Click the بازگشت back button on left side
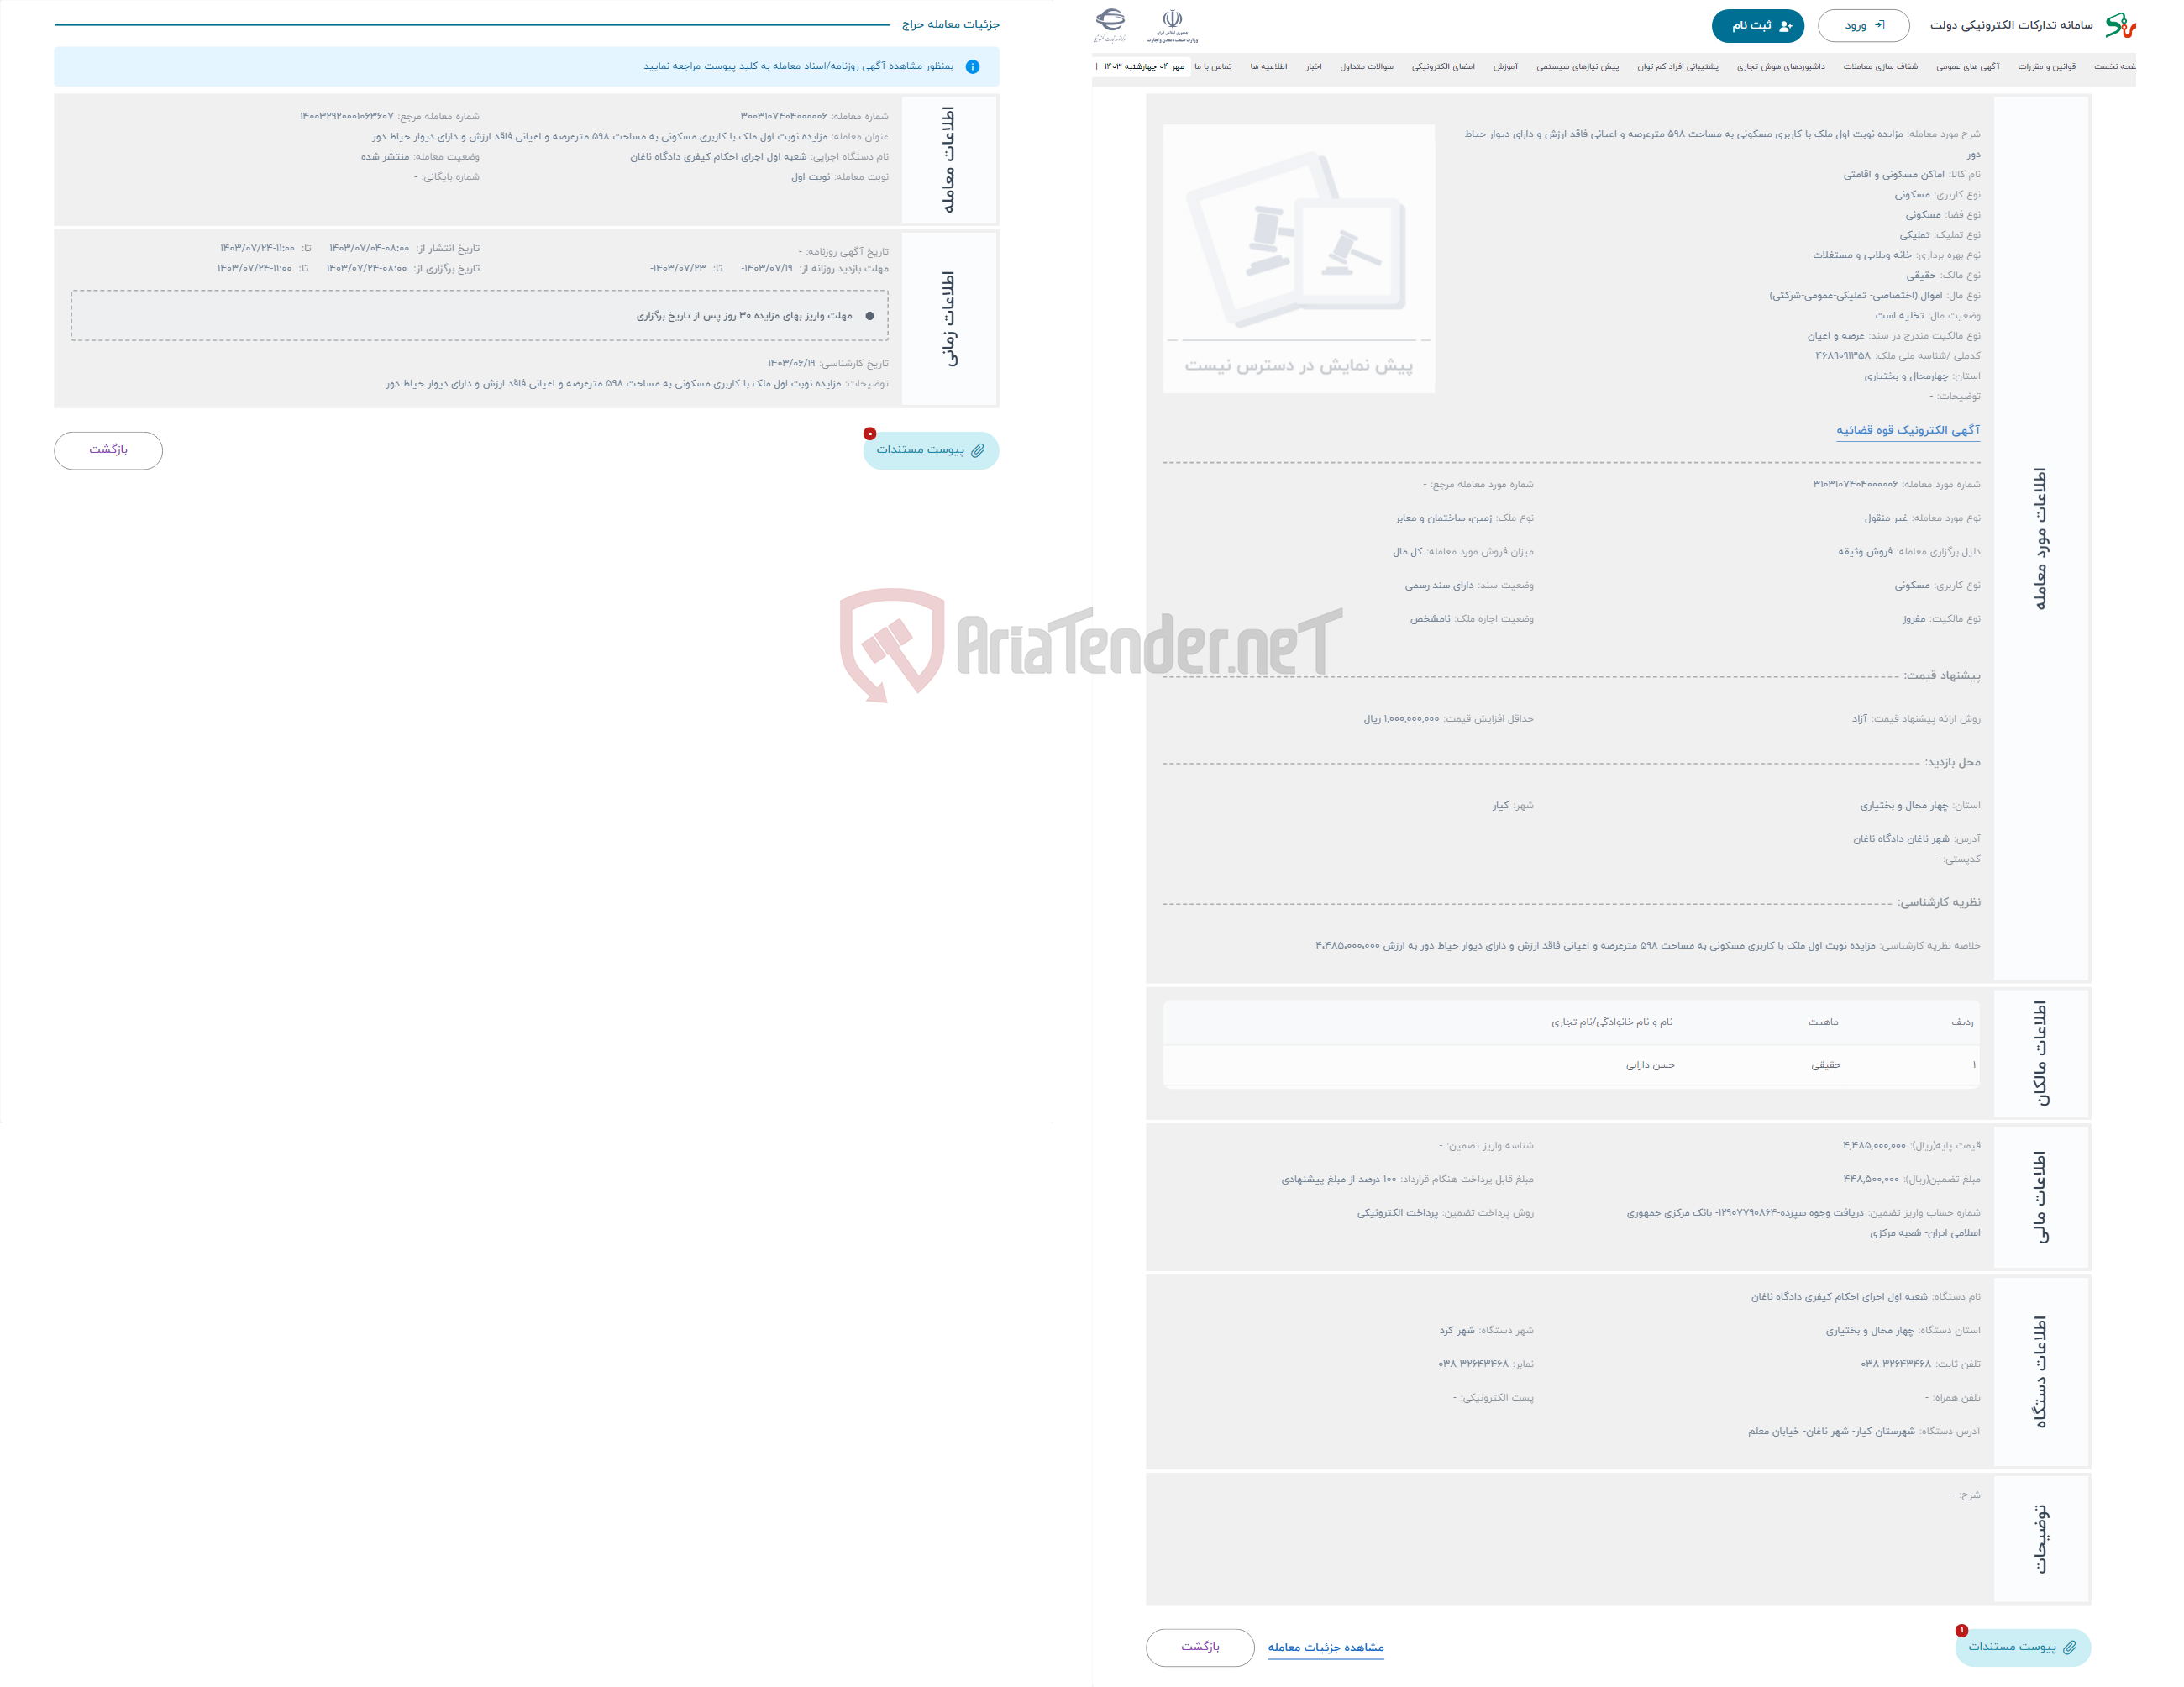This screenshot has width=2184, height=1687. [112, 450]
